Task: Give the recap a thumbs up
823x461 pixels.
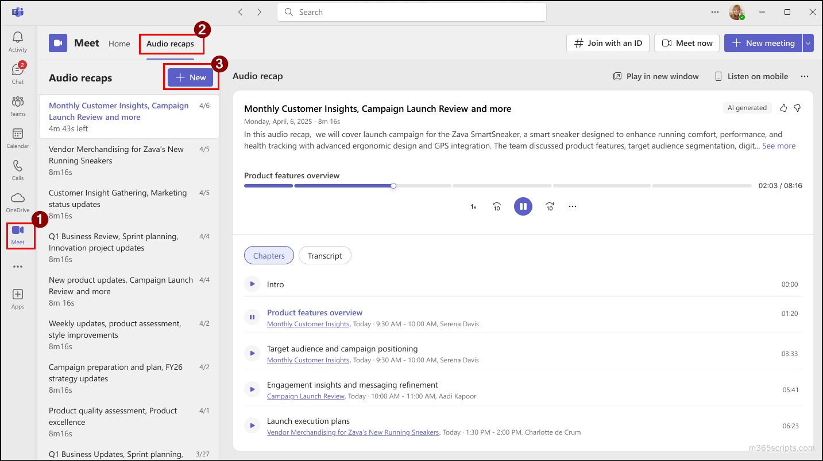Action: point(783,107)
